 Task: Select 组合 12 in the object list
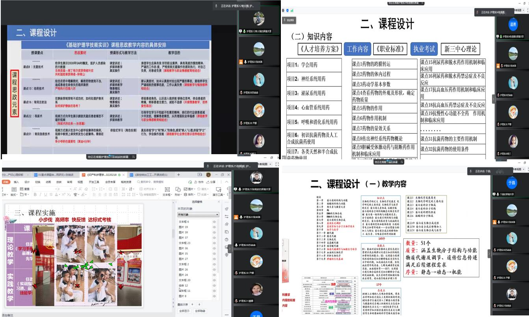pyautogui.click(x=184, y=286)
